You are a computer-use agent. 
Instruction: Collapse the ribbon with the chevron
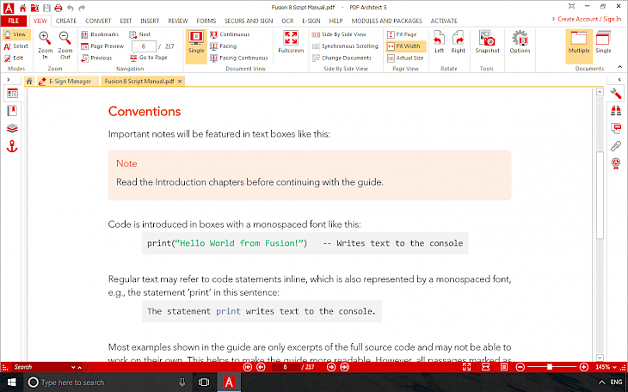coord(619,67)
